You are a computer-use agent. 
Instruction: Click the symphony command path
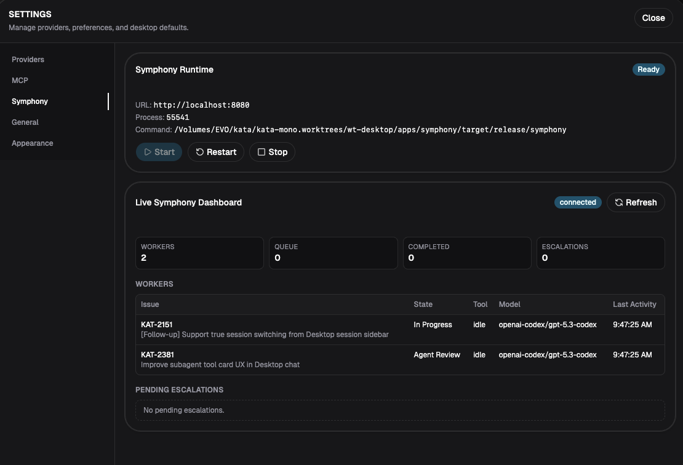coord(370,130)
